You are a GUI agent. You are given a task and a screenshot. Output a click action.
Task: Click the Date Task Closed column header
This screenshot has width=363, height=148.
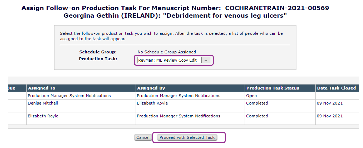(336, 88)
